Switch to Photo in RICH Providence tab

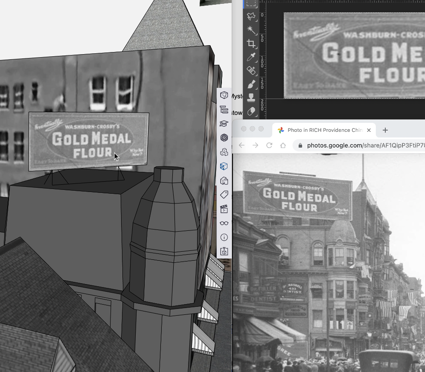324,130
